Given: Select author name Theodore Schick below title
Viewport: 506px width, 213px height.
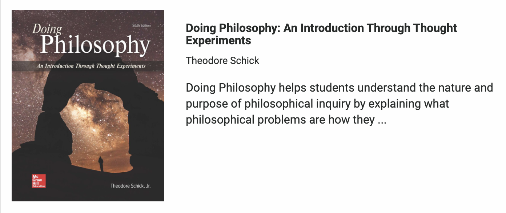Looking at the screenshot, I should tap(222, 60).
